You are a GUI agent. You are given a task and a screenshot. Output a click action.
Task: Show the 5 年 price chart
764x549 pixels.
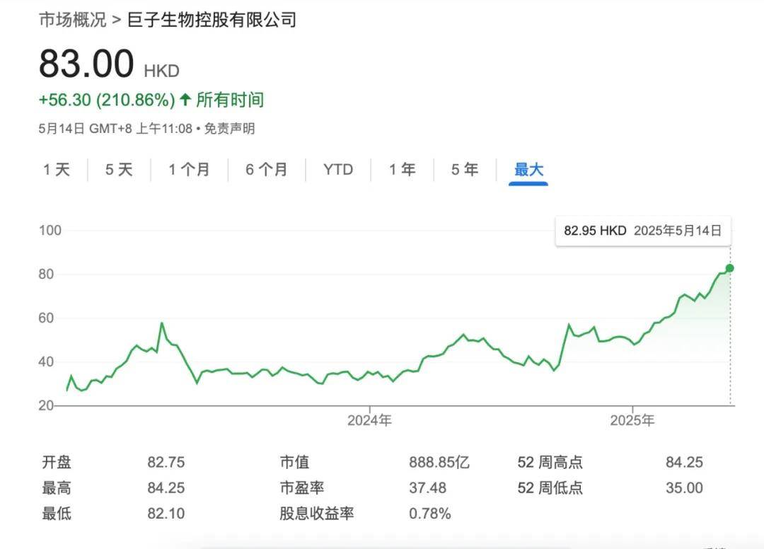coord(465,170)
